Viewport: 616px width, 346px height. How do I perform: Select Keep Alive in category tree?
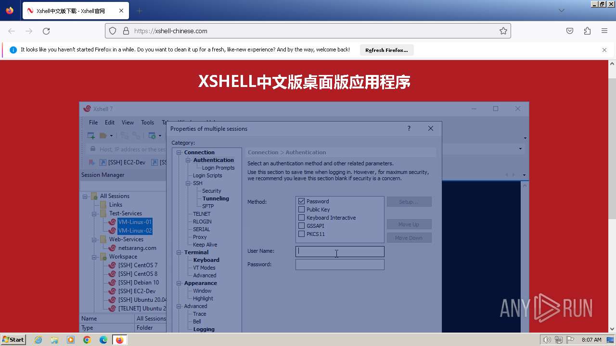coord(205,245)
